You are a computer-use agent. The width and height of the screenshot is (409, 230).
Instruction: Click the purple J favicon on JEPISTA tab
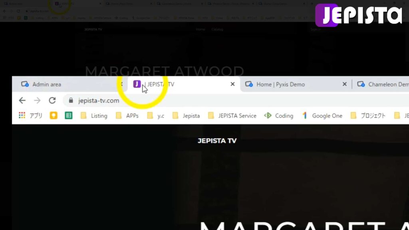(137, 84)
